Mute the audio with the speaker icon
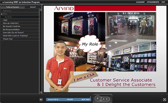Image resolution: width=168 pixels, height=103 pixels. pyautogui.click(x=41, y=100)
